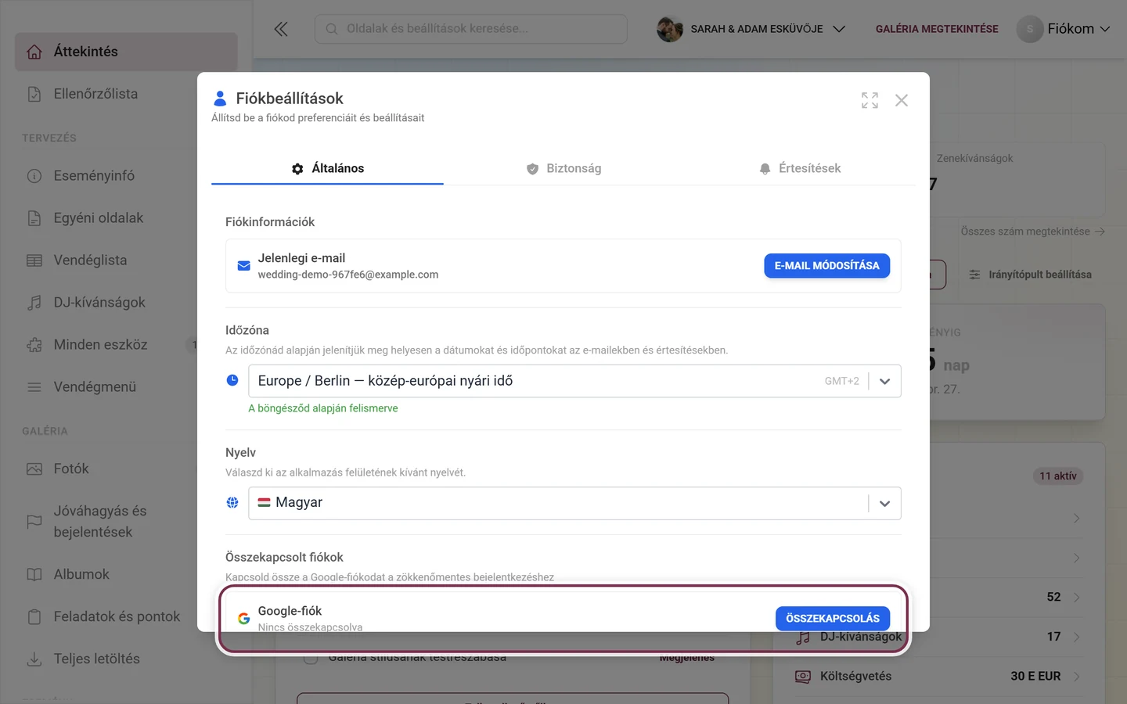This screenshot has width=1127, height=704.
Task: Click Összes szám megtekintése link
Action: pyautogui.click(x=1032, y=232)
